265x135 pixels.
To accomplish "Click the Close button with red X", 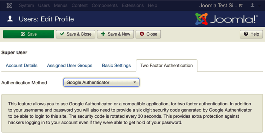I will pos(148,34).
